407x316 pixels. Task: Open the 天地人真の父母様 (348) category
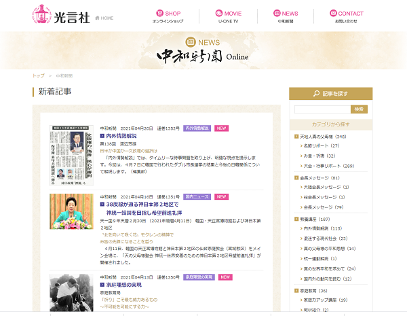coord(323,137)
